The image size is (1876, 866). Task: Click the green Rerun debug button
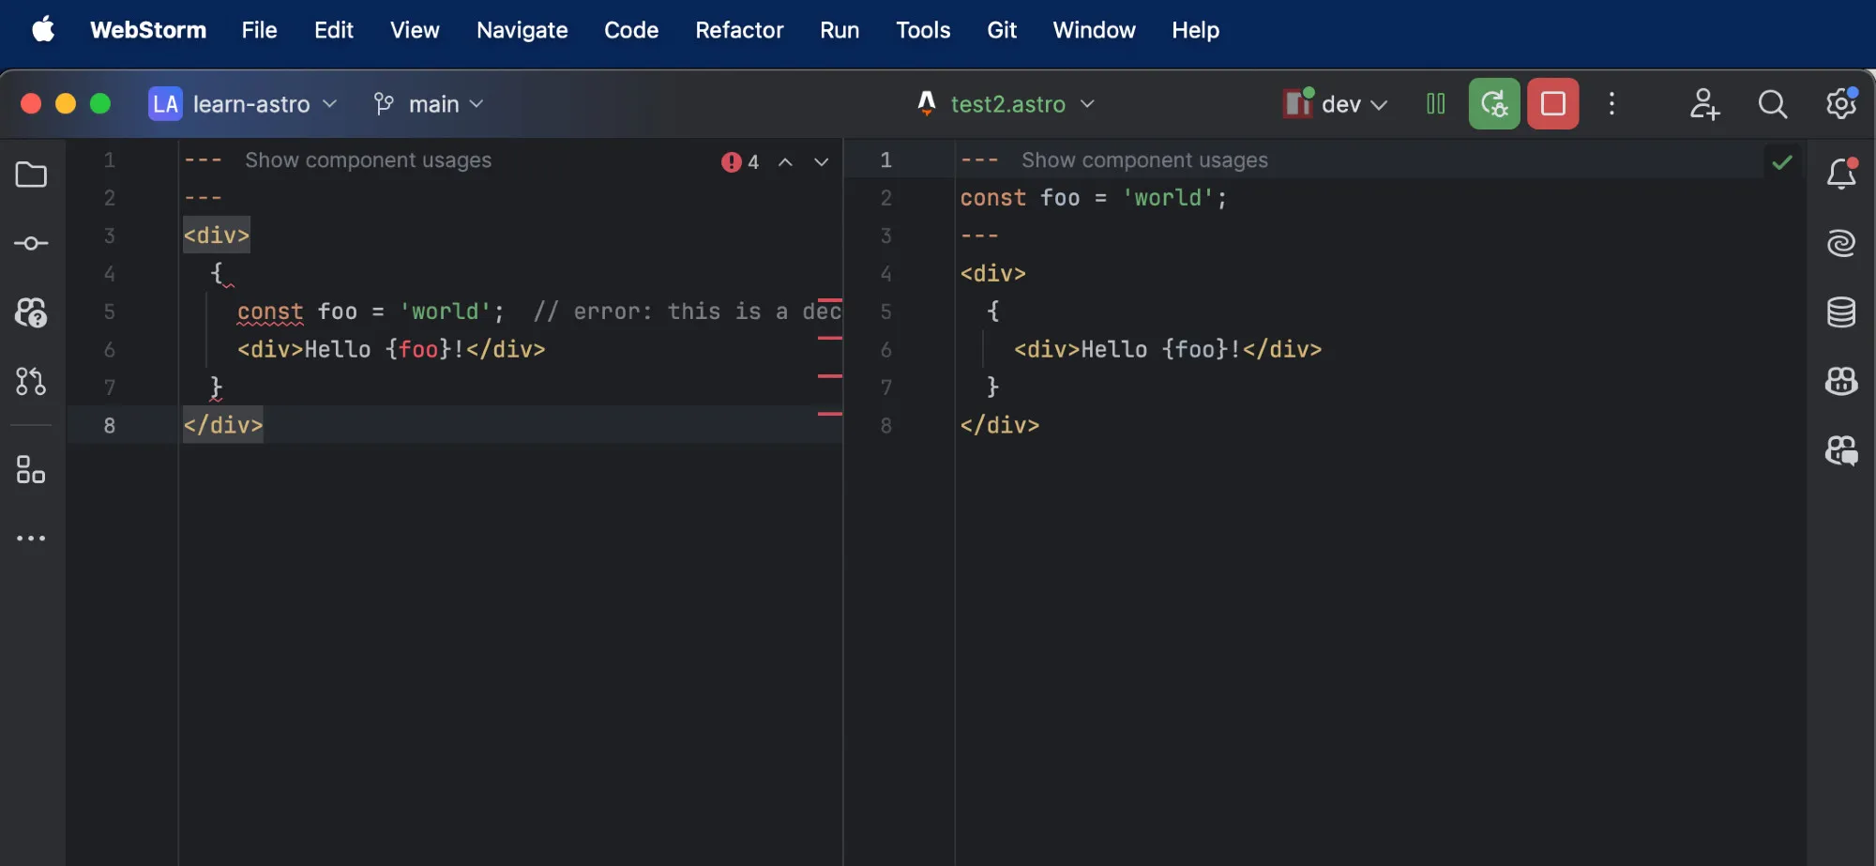point(1493,103)
